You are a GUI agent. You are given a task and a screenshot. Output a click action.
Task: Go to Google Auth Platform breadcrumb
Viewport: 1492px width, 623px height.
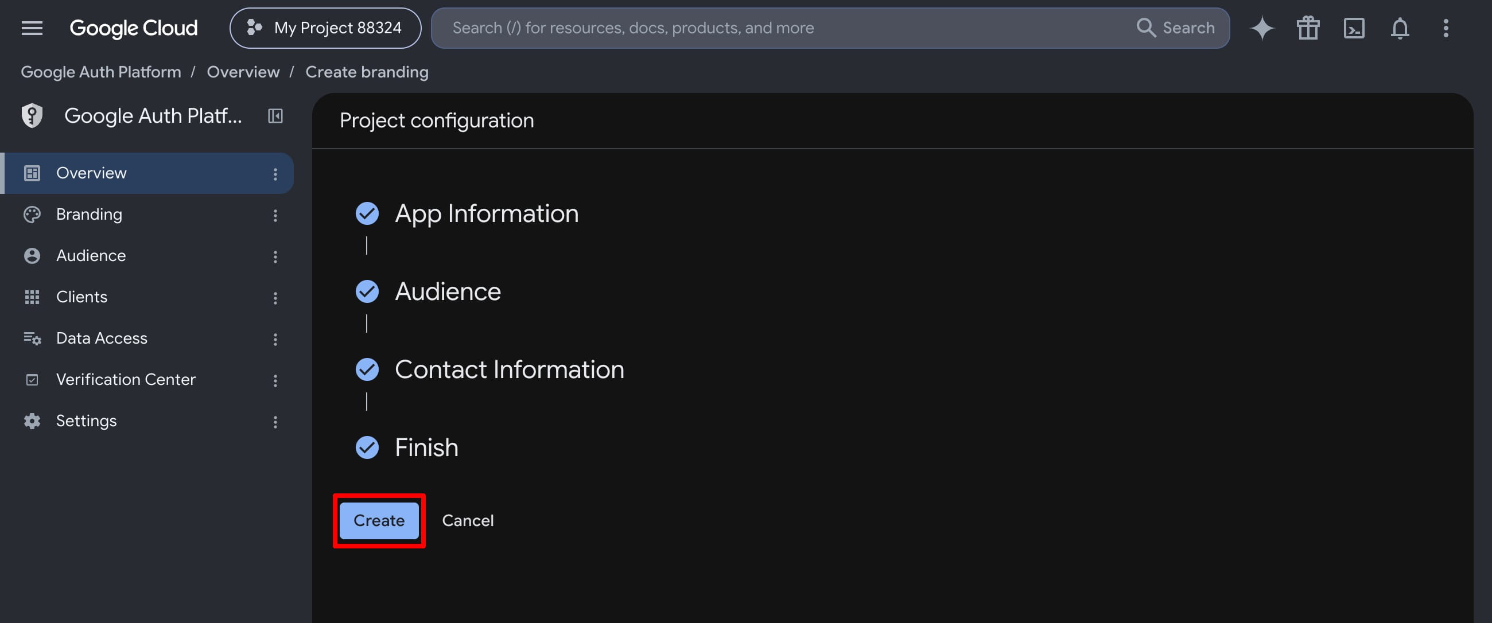click(x=101, y=72)
